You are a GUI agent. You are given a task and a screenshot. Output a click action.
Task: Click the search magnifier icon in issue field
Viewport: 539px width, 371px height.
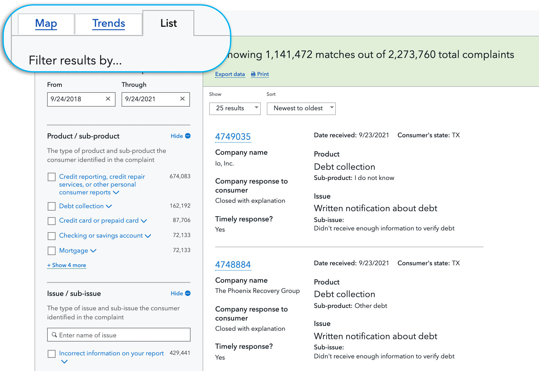pos(54,335)
